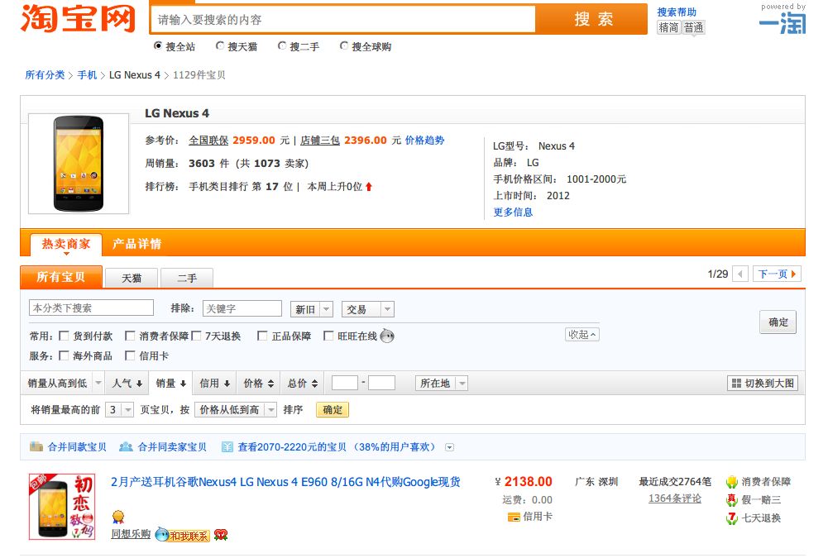828x558 pixels.
Task: Click the previous page arrow
Action: click(740, 274)
